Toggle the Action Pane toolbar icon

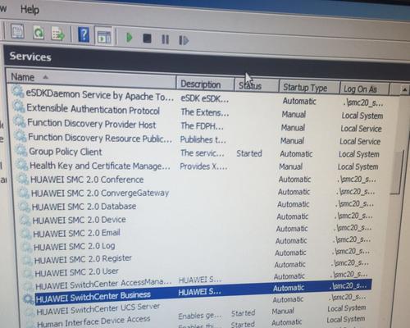(x=104, y=36)
